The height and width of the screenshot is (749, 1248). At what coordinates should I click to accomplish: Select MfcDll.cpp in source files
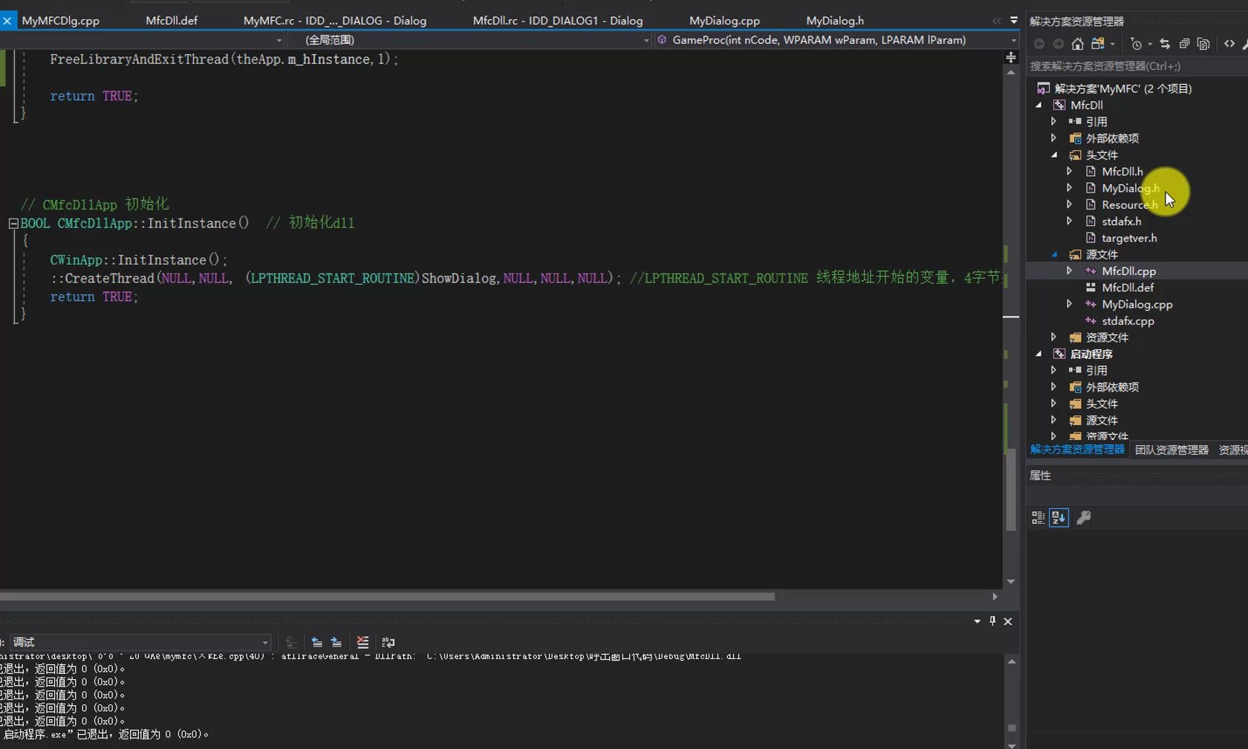[1128, 271]
